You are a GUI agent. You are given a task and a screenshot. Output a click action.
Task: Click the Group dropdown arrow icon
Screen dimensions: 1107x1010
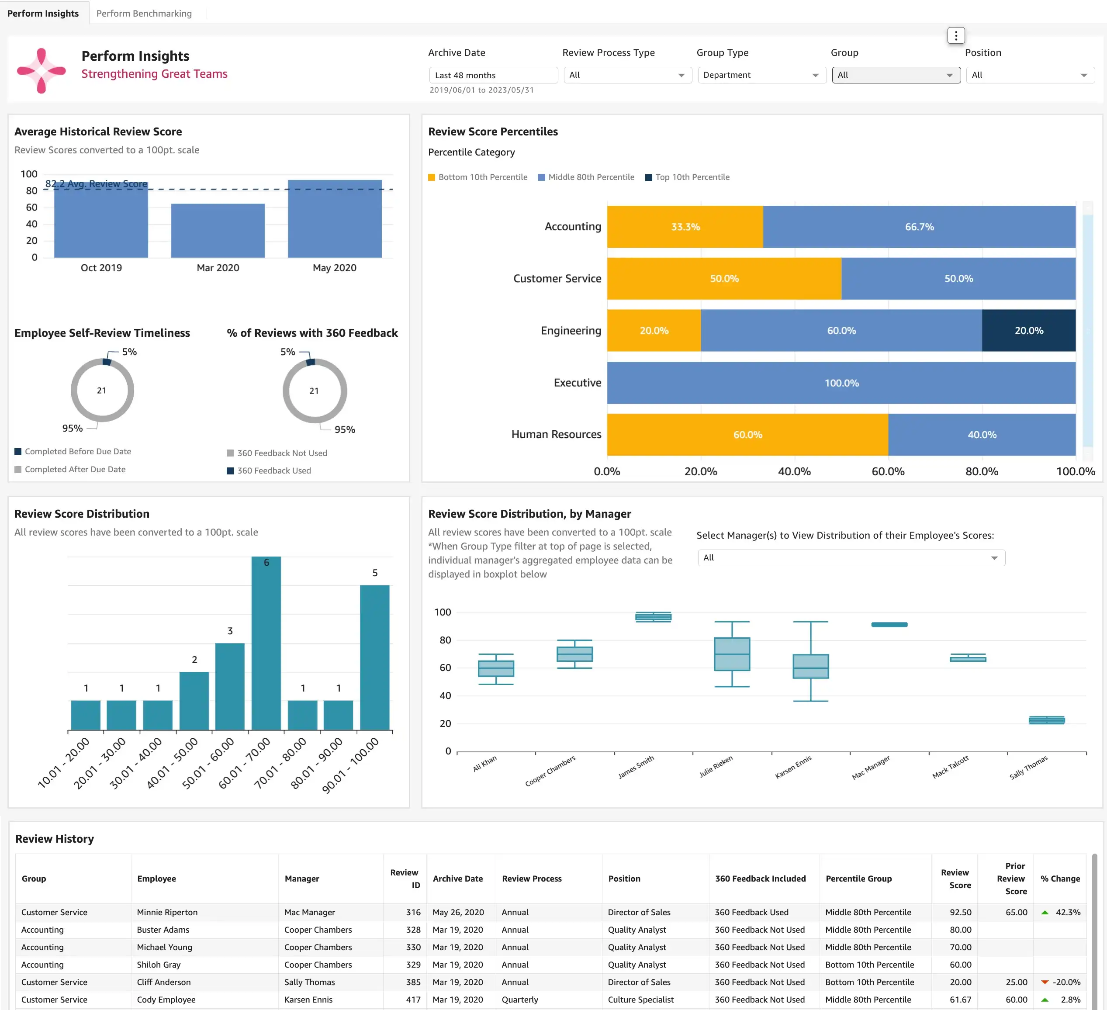click(949, 75)
